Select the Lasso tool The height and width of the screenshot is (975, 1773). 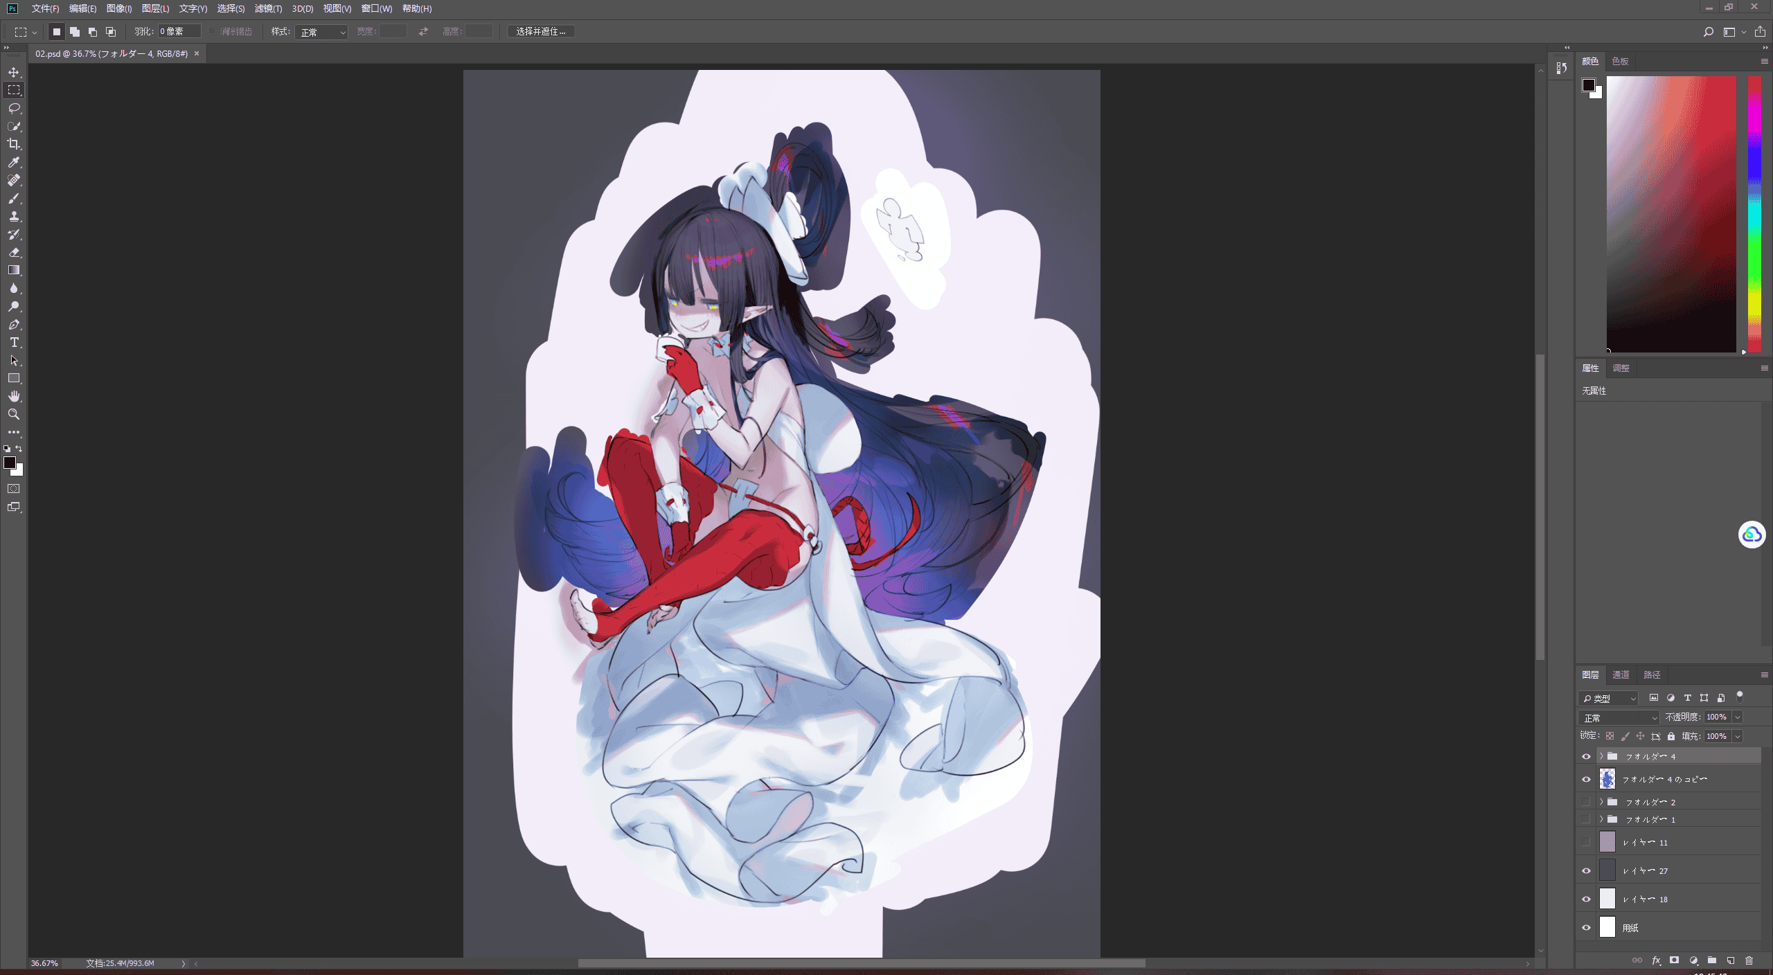[x=14, y=108]
